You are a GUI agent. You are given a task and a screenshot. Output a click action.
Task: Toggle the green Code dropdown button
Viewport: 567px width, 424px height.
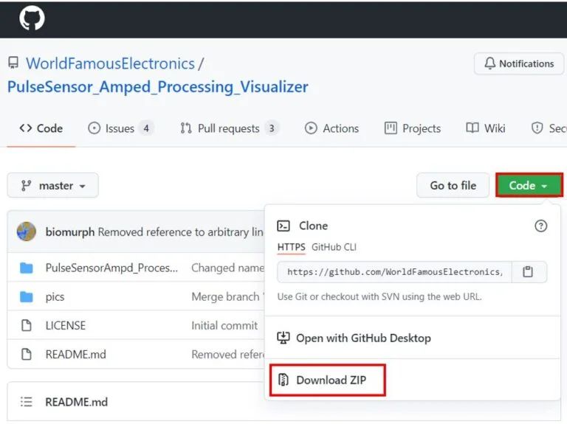click(529, 185)
